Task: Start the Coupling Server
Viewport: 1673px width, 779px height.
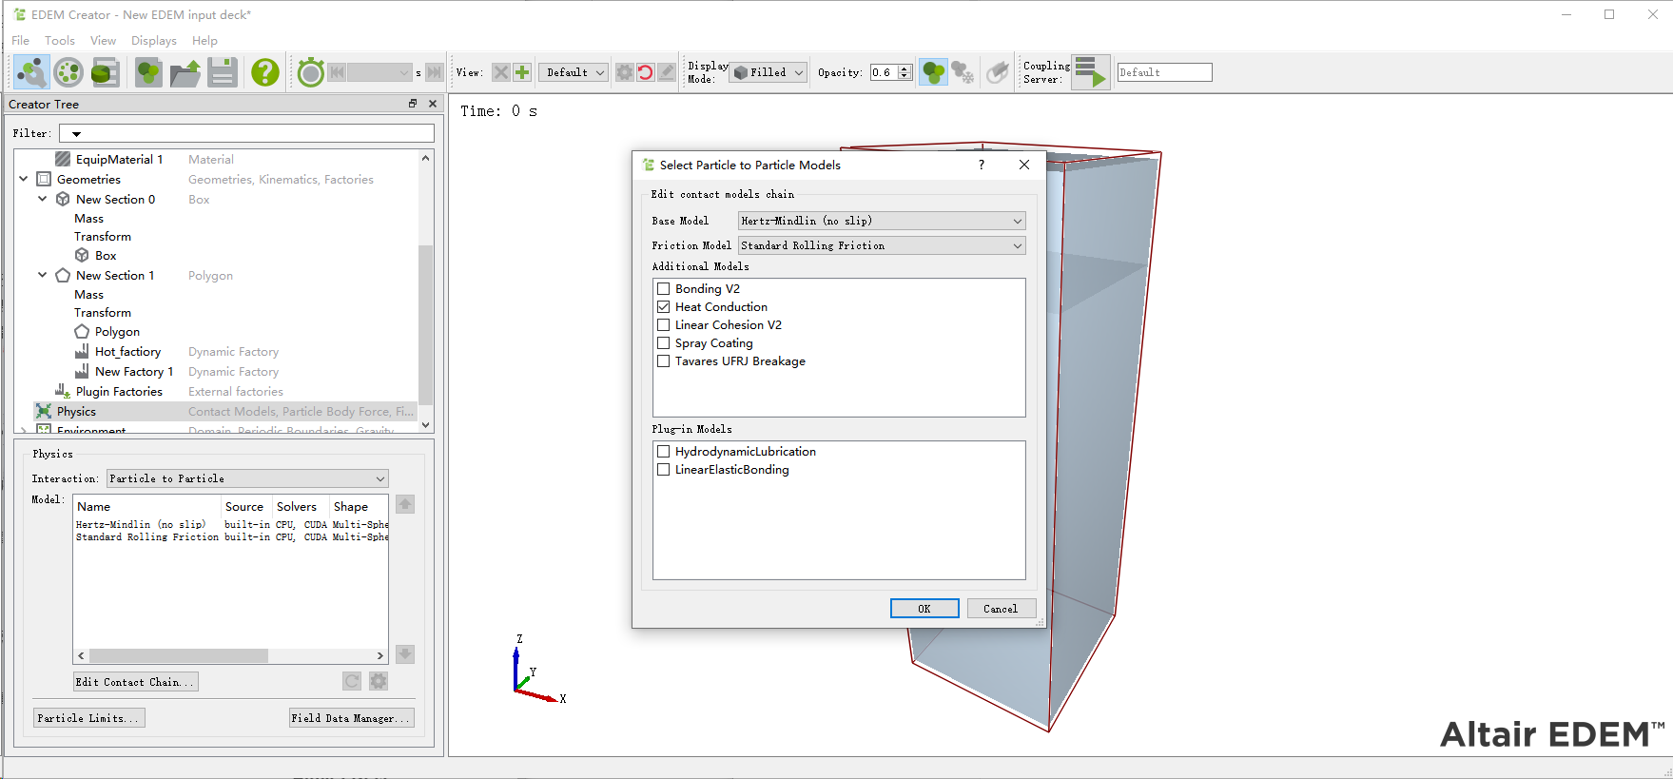Action: (x=1091, y=72)
